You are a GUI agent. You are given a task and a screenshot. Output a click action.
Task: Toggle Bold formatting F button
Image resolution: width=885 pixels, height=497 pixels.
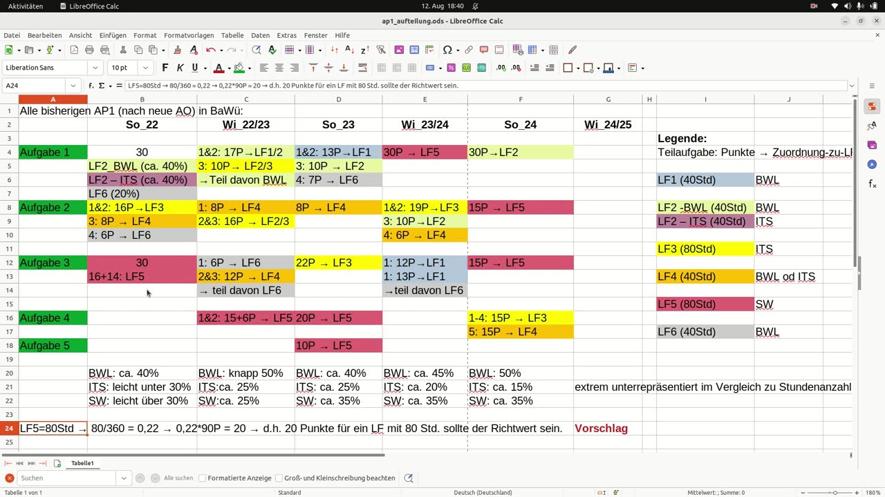click(x=165, y=68)
